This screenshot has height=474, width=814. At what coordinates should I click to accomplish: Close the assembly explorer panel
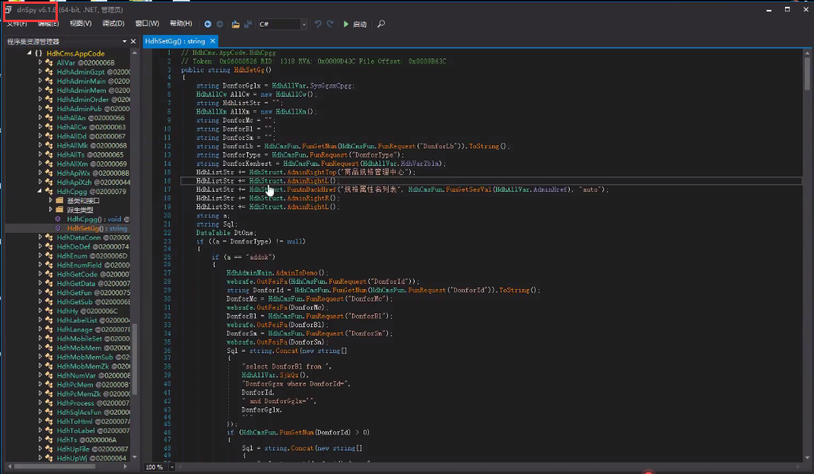(x=134, y=41)
